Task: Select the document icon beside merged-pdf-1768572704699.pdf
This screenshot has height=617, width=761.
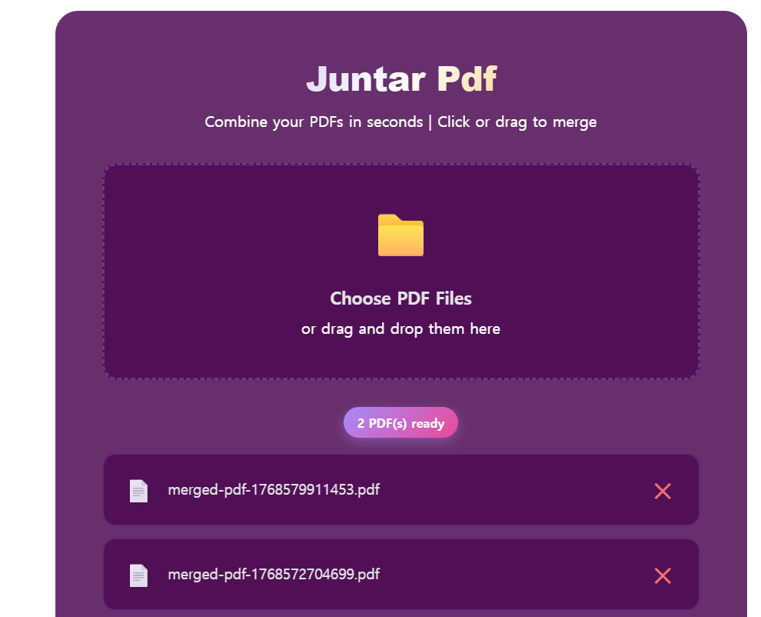Action: 138,575
